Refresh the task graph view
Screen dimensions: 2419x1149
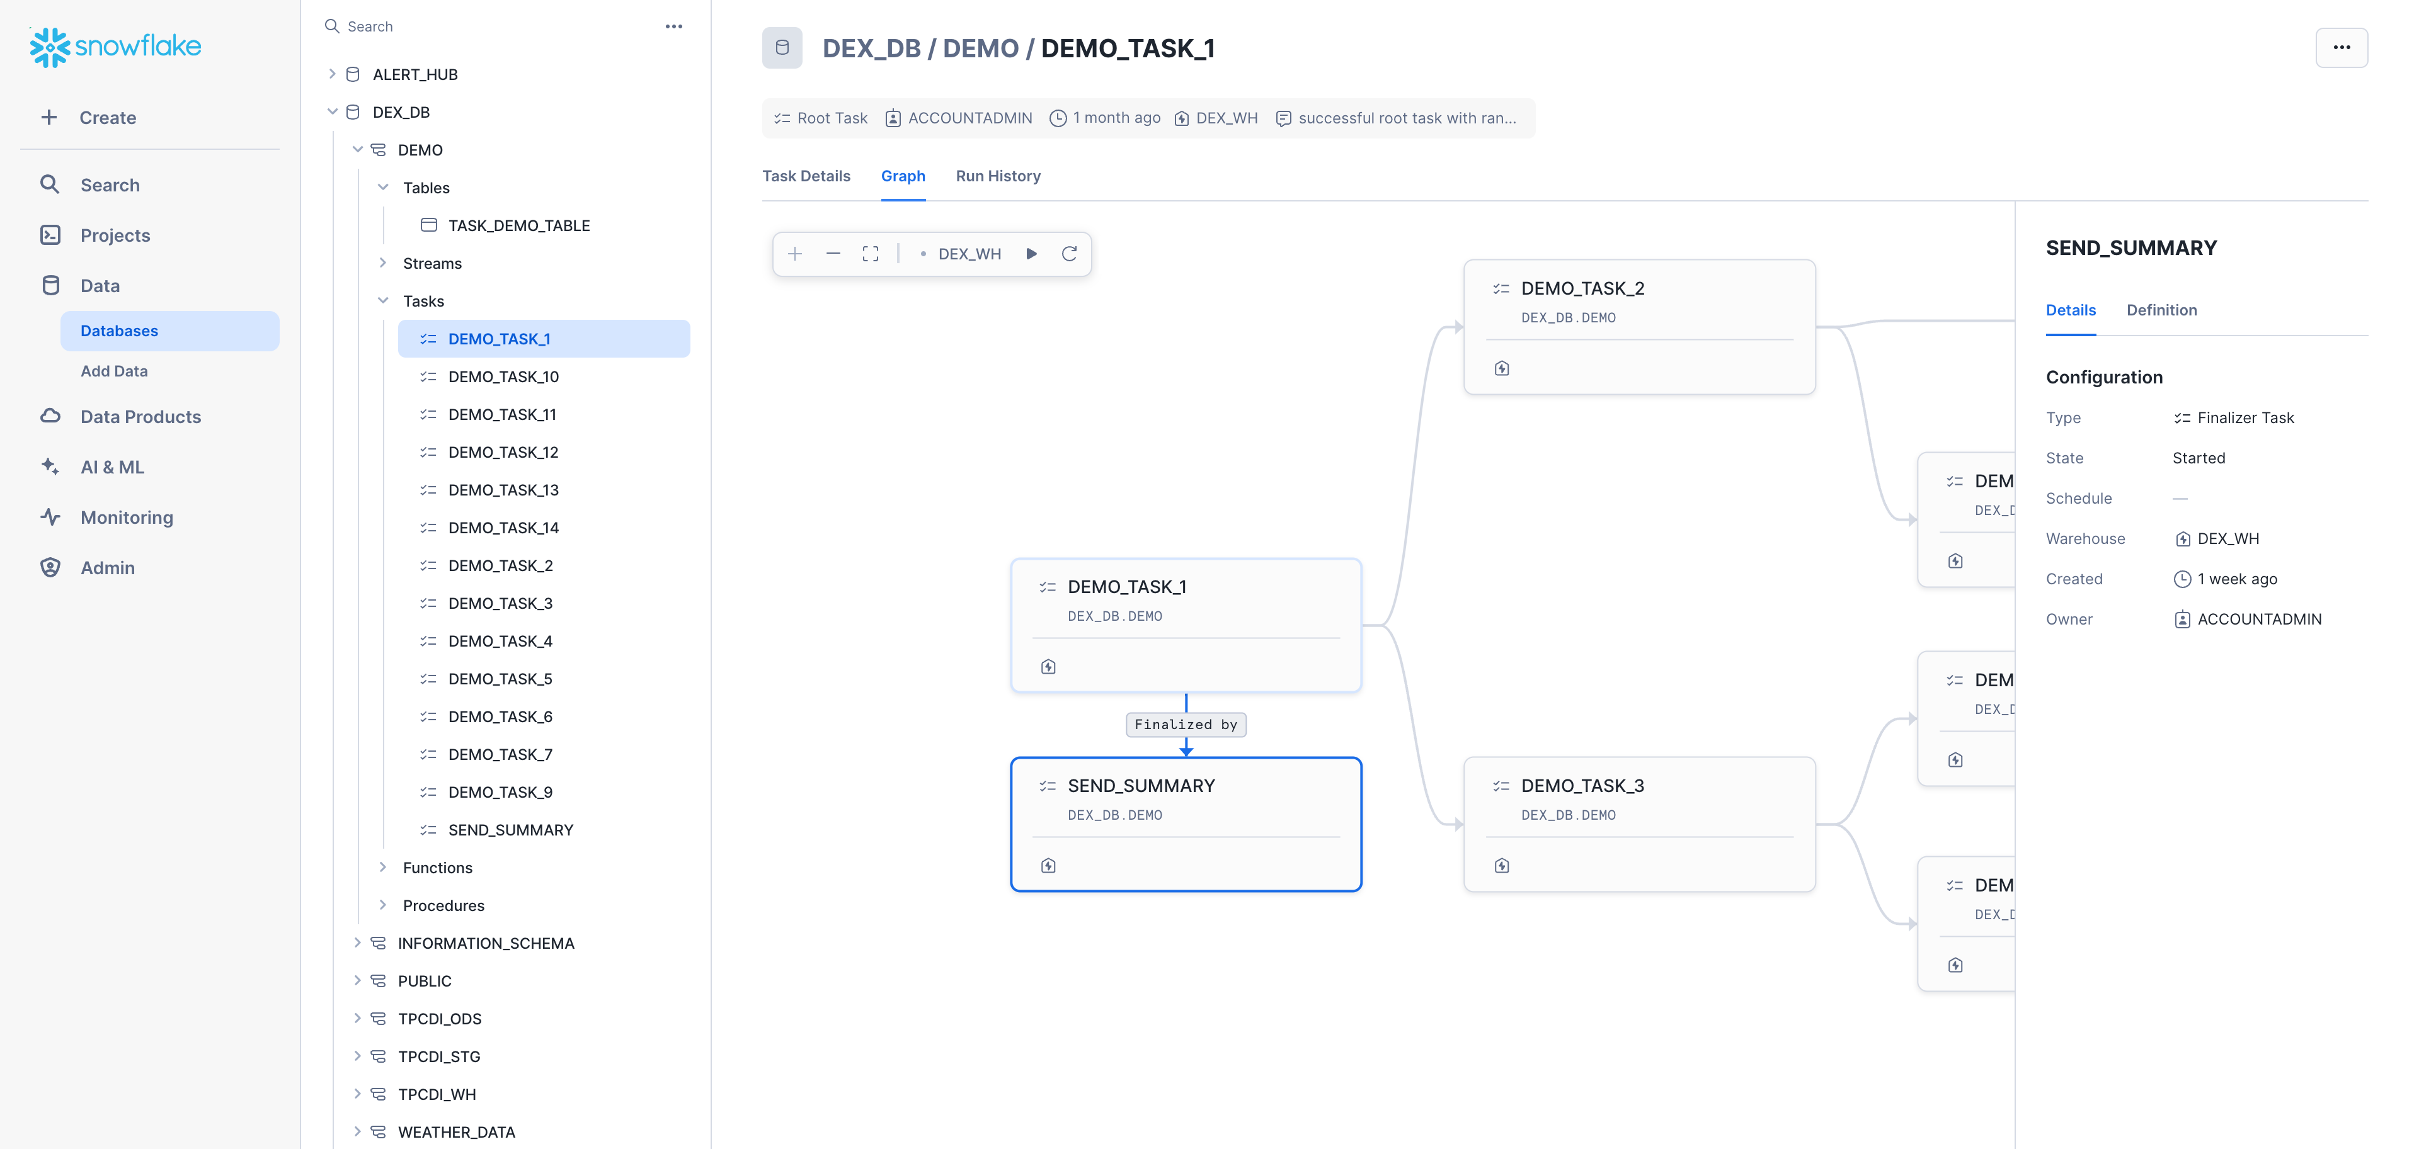[1070, 254]
